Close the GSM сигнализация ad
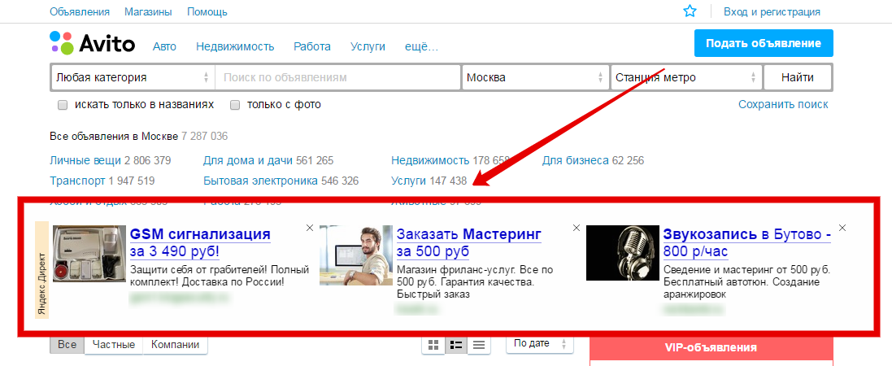892x366 pixels. (310, 228)
